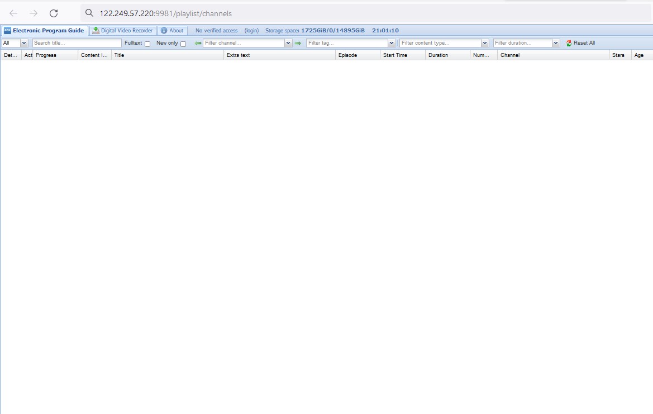Image resolution: width=653 pixels, height=414 pixels.
Task: Sort by the Extra text column header
Action: tap(279, 55)
